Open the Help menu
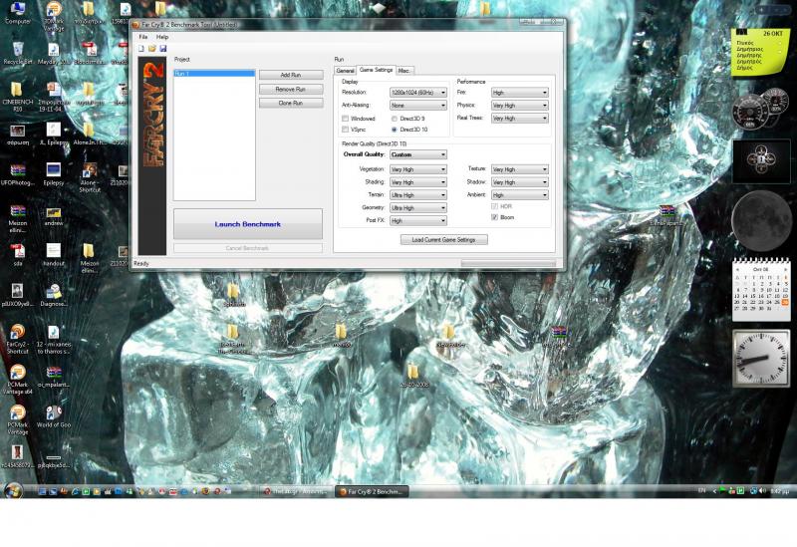The image size is (797, 547). [162, 37]
